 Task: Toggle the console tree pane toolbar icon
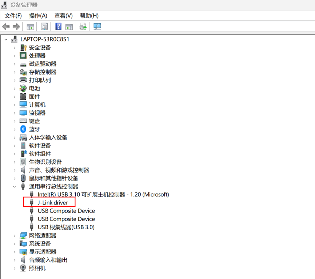[x=31, y=27]
